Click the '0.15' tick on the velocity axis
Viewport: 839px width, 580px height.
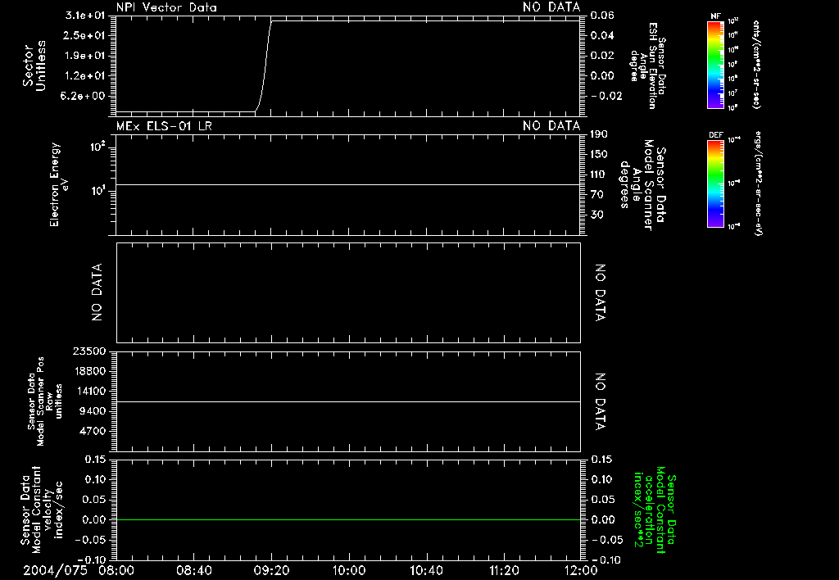click(x=95, y=460)
